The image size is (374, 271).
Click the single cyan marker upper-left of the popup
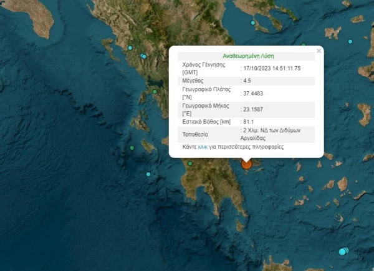click(x=130, y=48)
